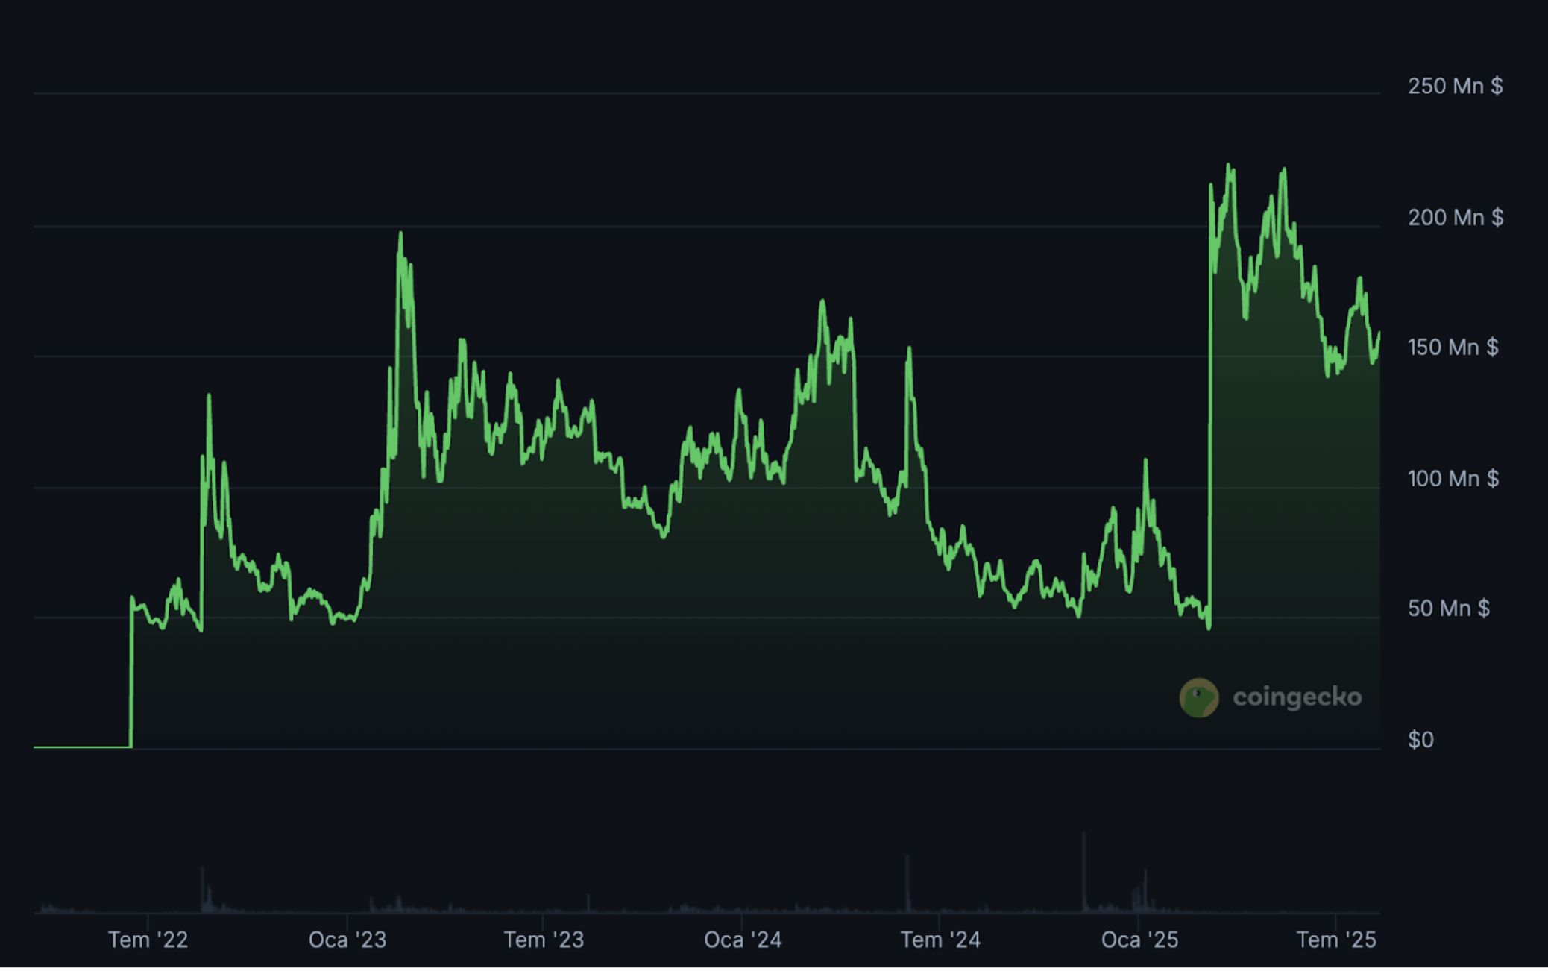This screenshot has width=1548, height=971.
Task: Click the flat line at chart start
Action: pyautogui.click(x=82, y=747)
